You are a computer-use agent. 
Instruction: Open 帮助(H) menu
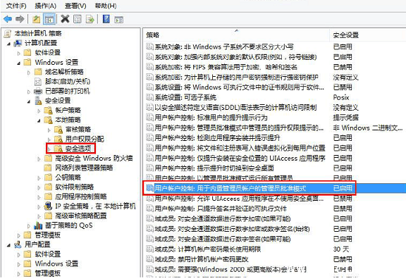(106, 6)
